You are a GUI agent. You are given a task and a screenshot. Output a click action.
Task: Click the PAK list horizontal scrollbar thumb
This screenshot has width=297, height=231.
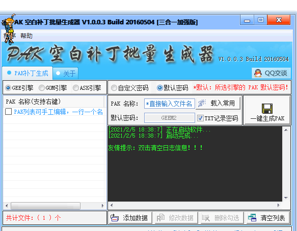[x=45, y=206]
